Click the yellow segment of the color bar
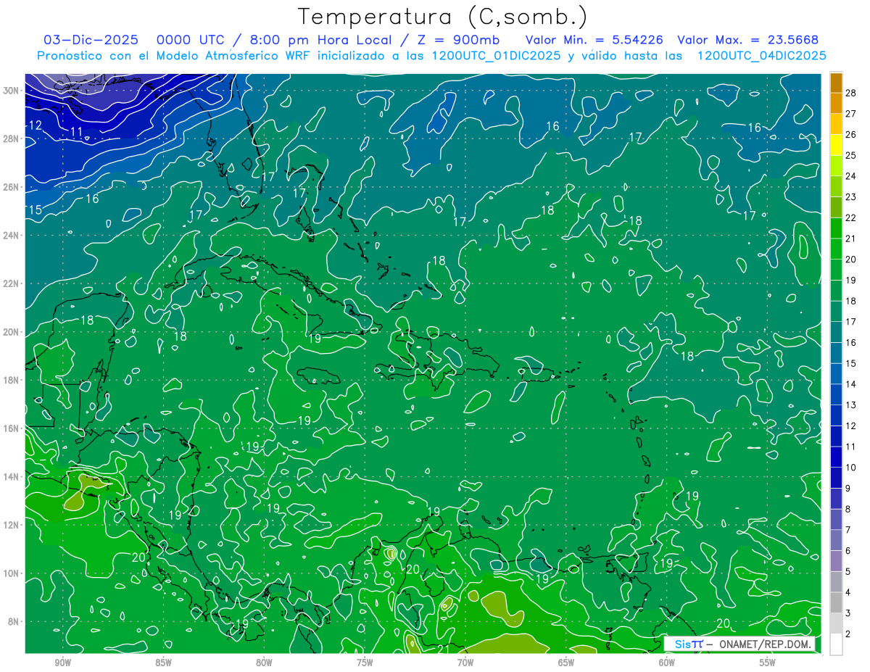Screen dimensions: 870x672 point(836,145)
